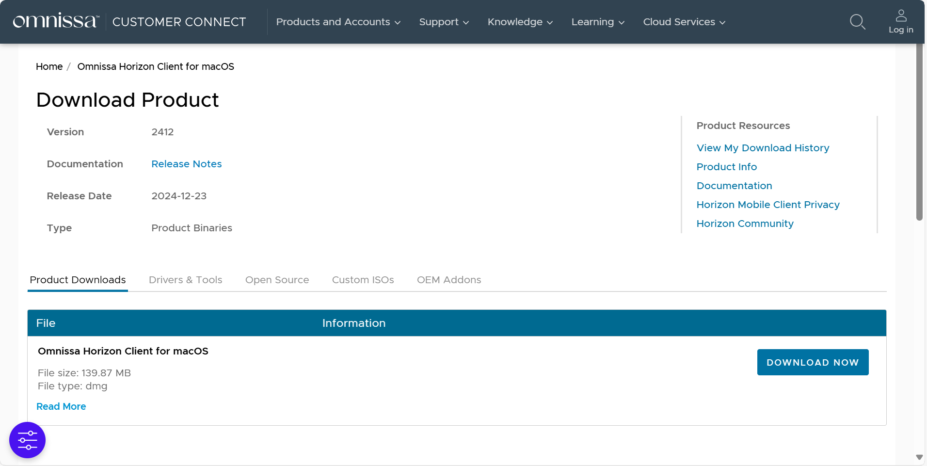Click the Read More link
Image resolution: width=927 pixels, height=466 pixels.
point(61,406)
